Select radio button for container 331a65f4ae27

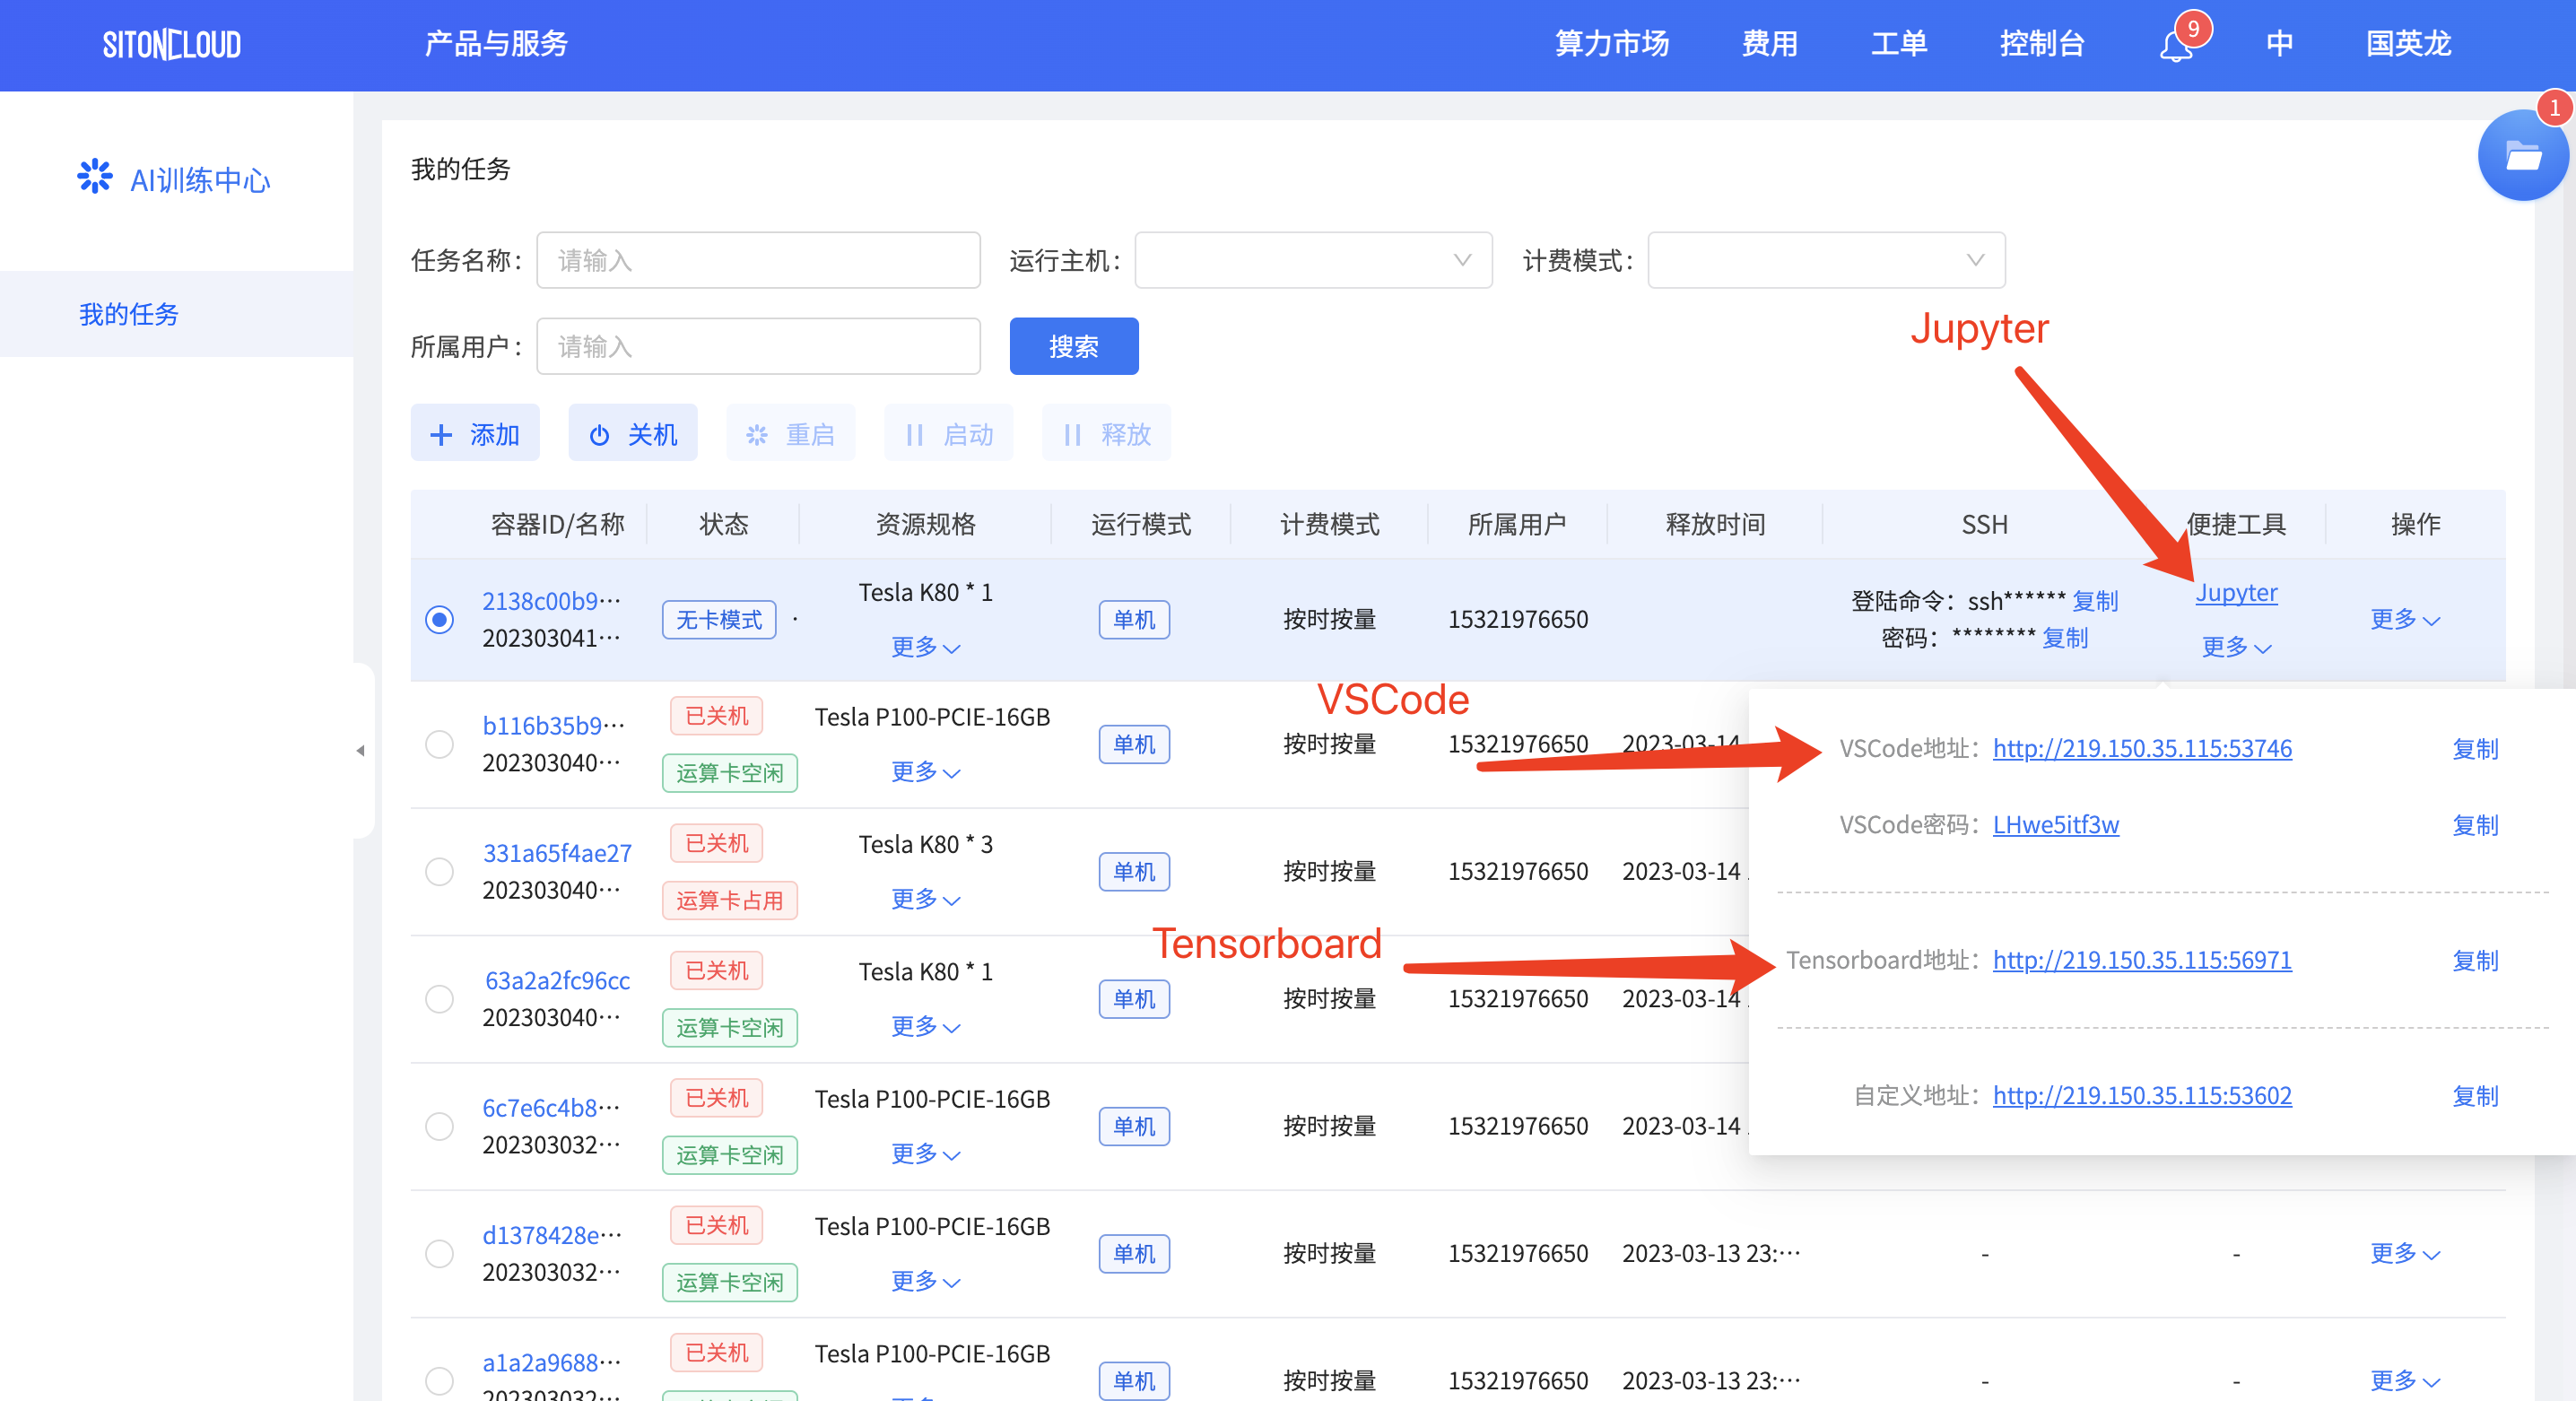[x=439, y=872]
